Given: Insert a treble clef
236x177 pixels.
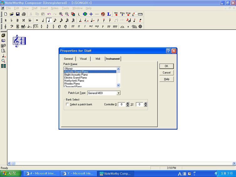Looking at the screenshot, I should point(6,27).
